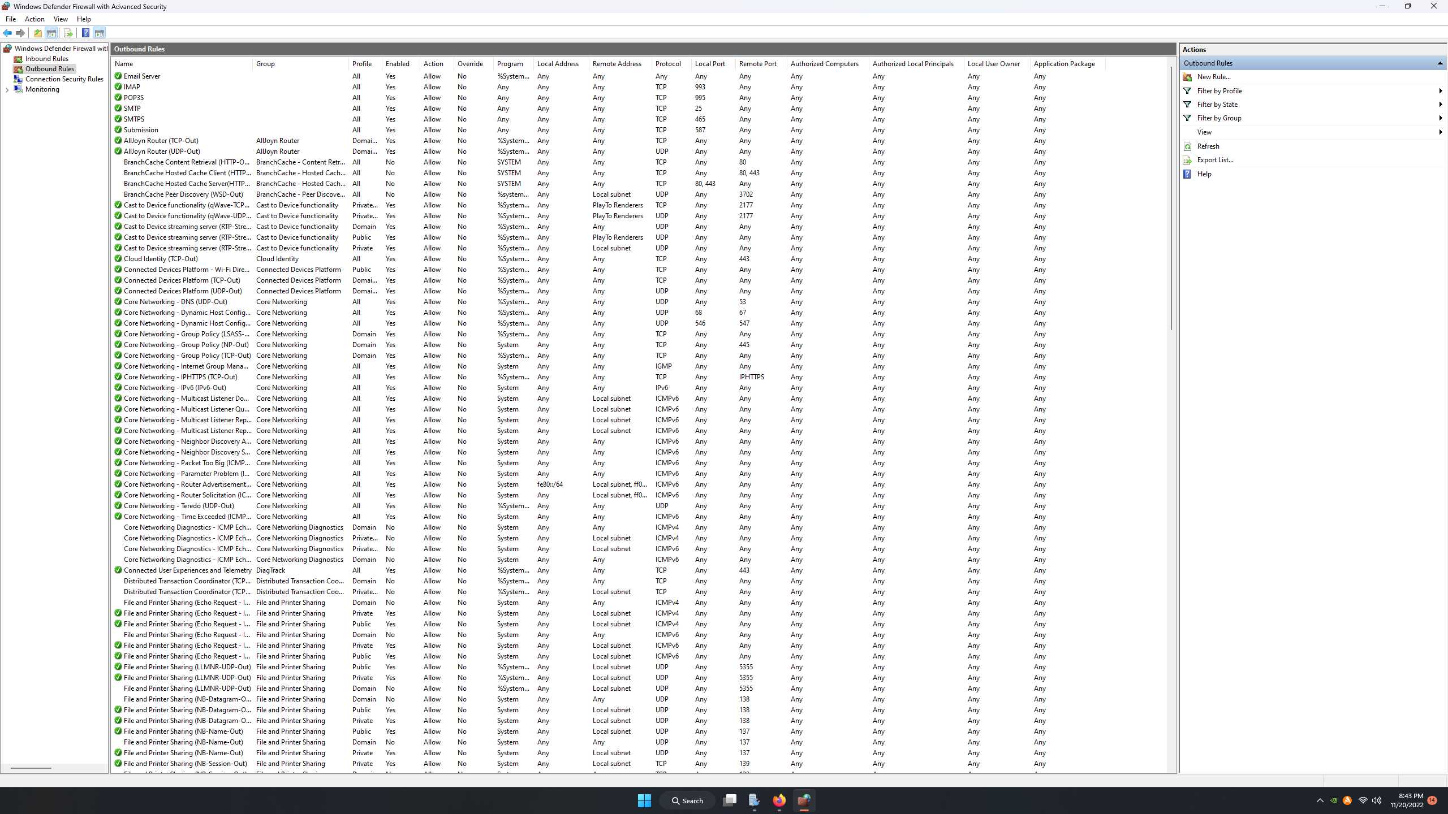Open Task View from the taskbar
Image resolution: width=1448 pixels, height=814 pixels.
(730, 800)
